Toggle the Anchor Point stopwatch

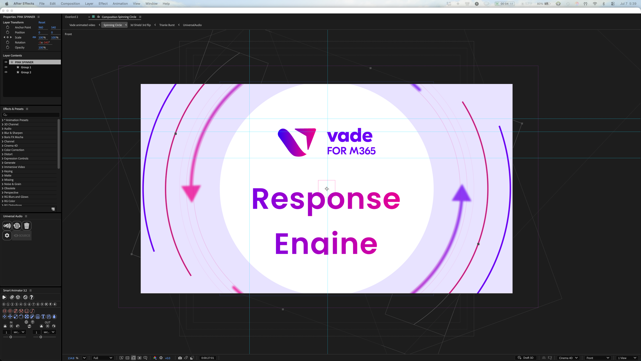pos(8,27)
